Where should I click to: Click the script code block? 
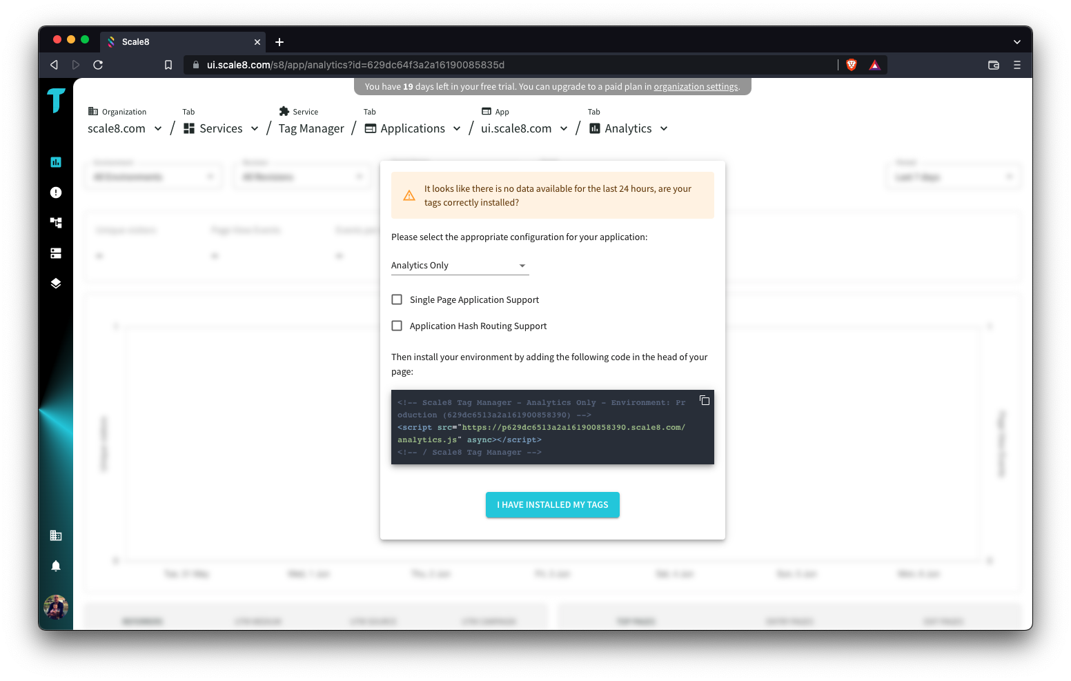point(553,427)
